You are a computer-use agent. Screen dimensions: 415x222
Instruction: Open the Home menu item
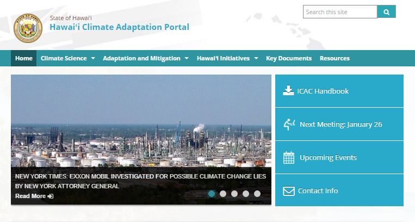[x=24, y=58]
